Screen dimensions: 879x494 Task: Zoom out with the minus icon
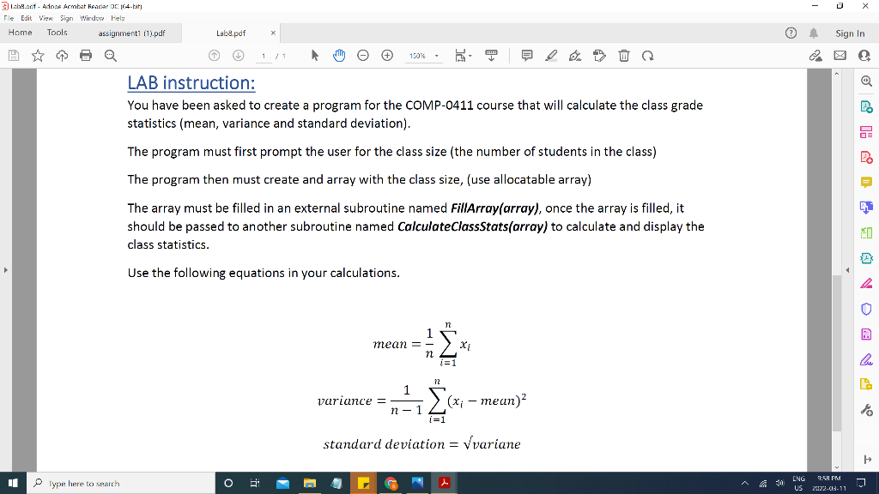point(363,56)
